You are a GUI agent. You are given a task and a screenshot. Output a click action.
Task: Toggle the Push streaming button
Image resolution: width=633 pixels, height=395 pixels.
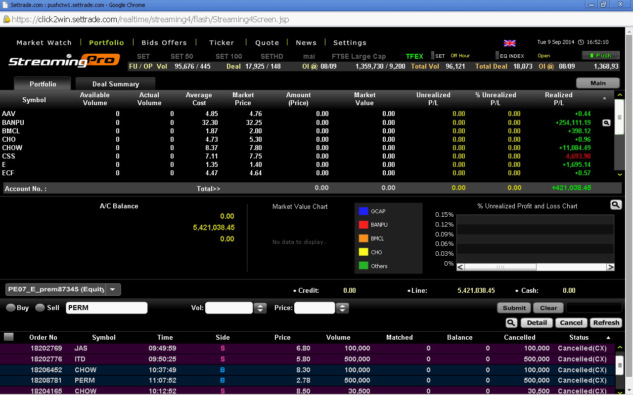(x=600, y=55)
